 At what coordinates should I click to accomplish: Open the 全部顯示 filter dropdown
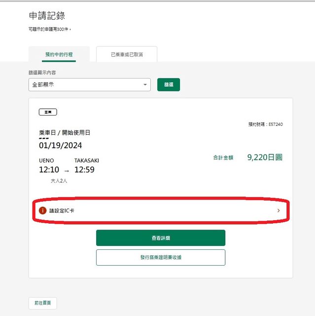(x=89, y=84)
